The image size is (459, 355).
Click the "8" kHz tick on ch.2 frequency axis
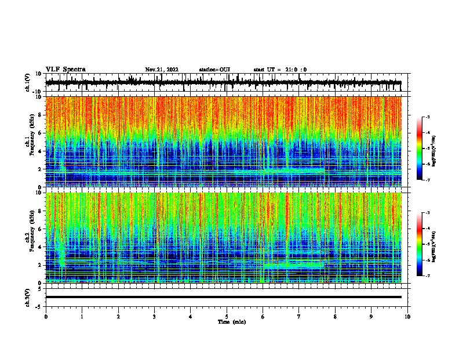tap(40, 211)
